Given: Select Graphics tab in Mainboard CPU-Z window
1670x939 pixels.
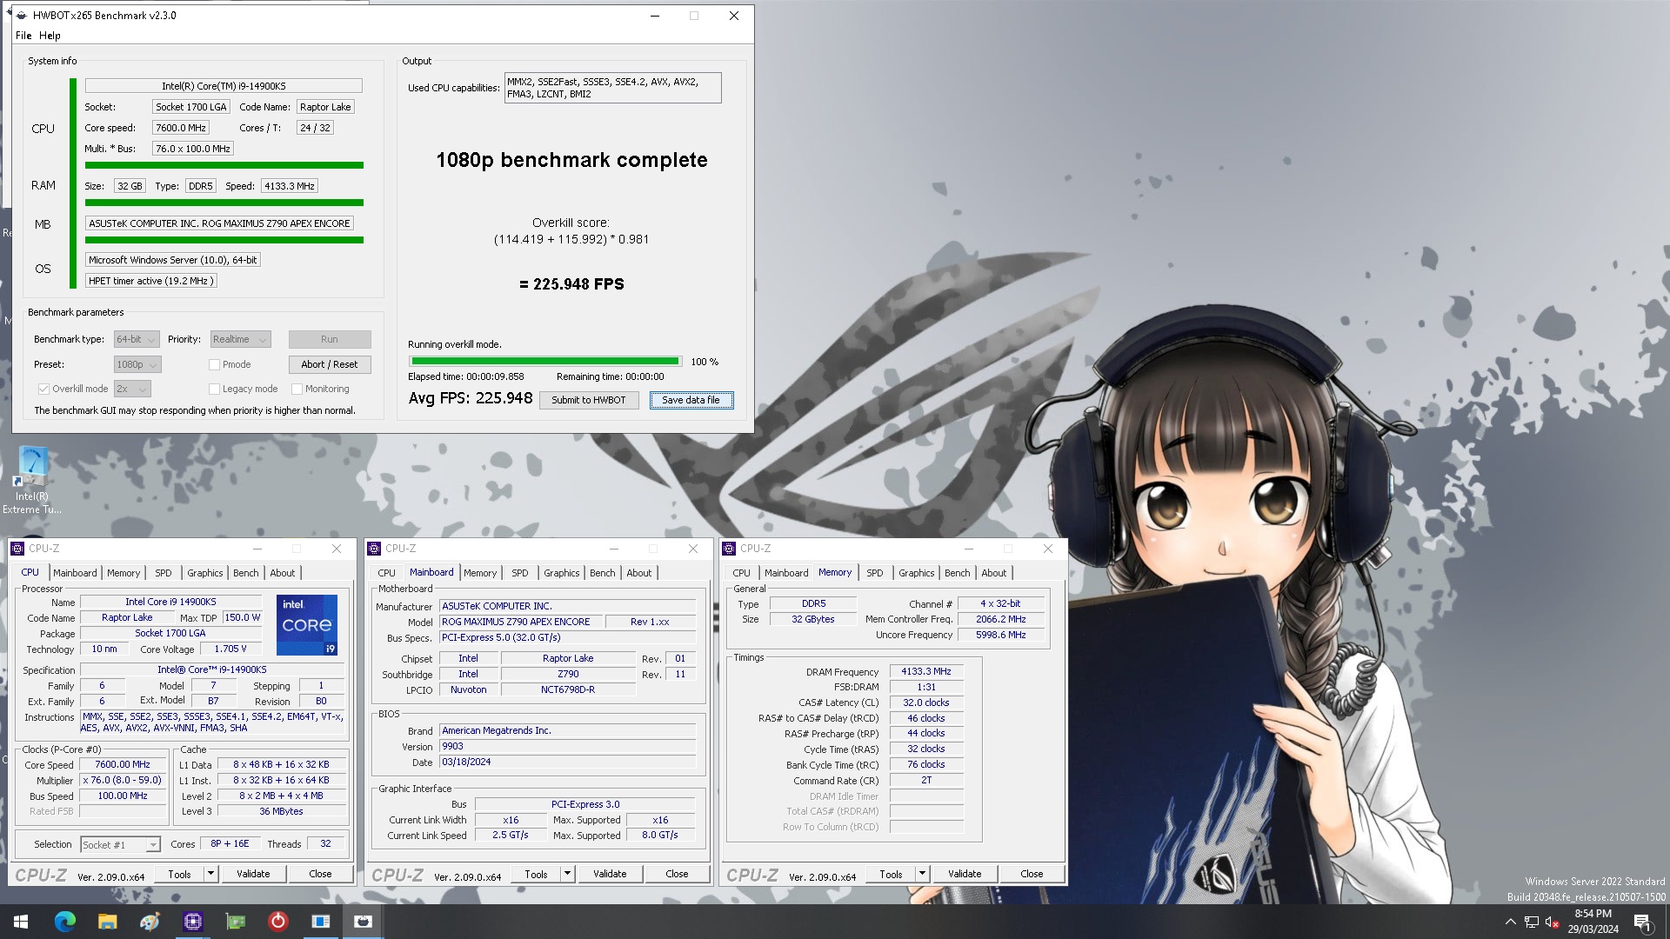Looking at the screenshot, I should pyautogui.click(x=561, y=573).
